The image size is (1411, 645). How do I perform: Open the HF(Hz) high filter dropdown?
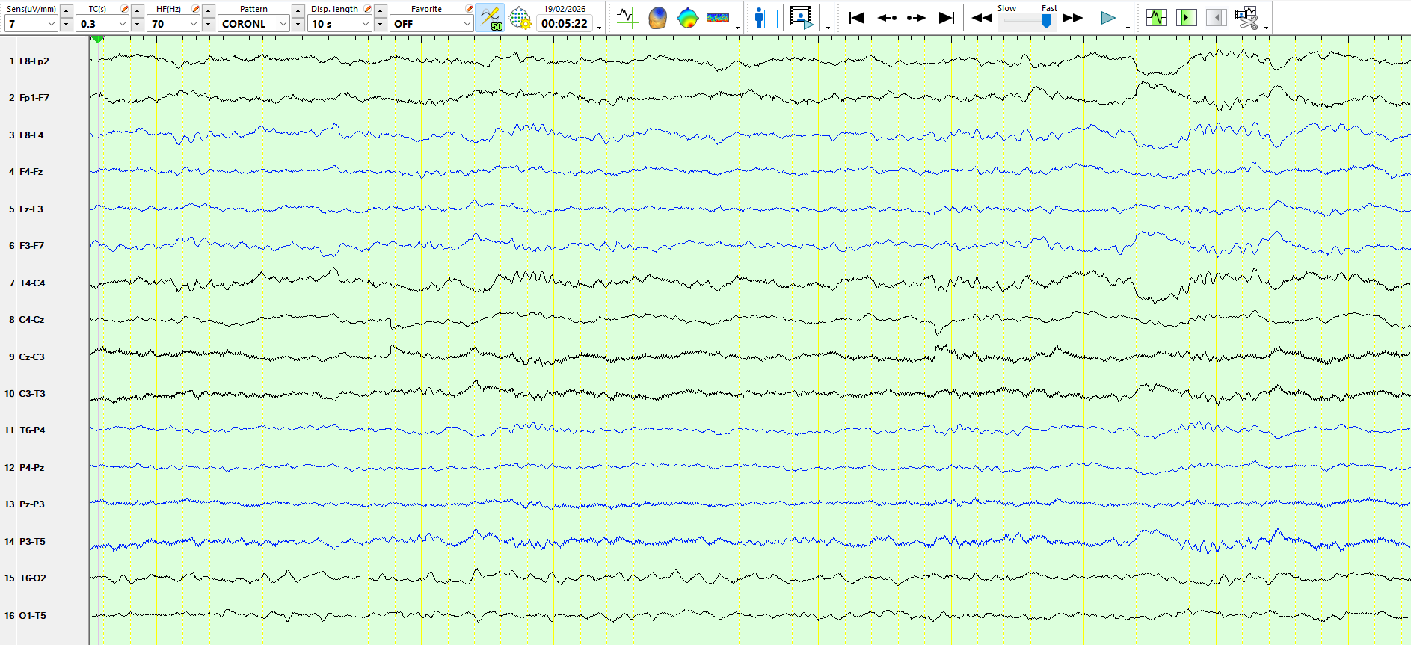(173, 24)
